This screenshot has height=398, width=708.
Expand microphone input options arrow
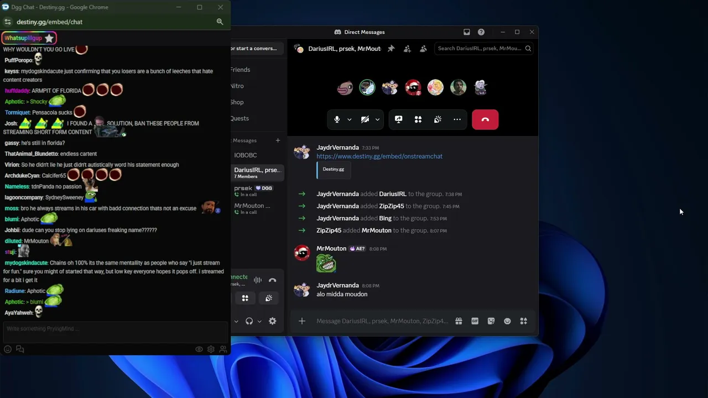[x=349, y=119]
